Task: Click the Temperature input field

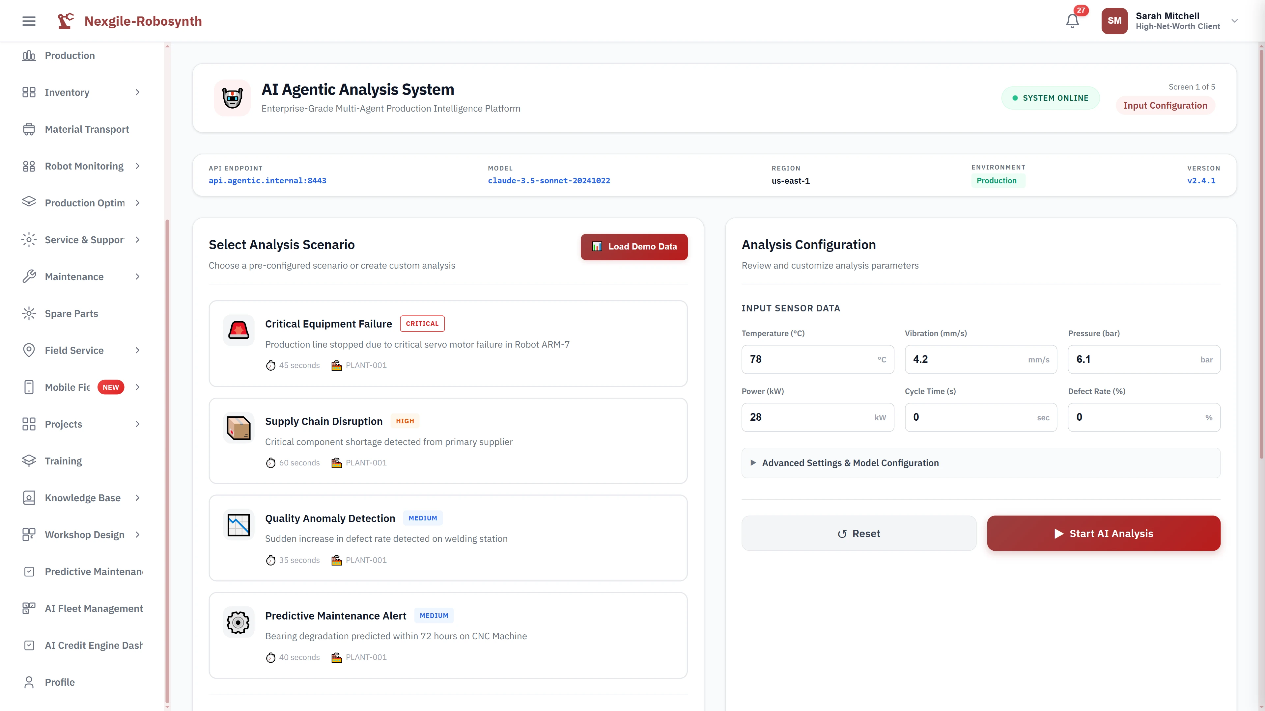Action: tap(817, 359)
